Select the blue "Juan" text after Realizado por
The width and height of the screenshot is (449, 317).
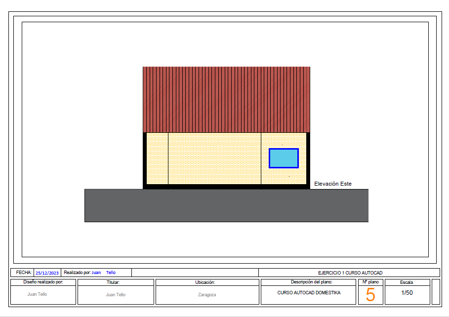(x=96, y=273)
